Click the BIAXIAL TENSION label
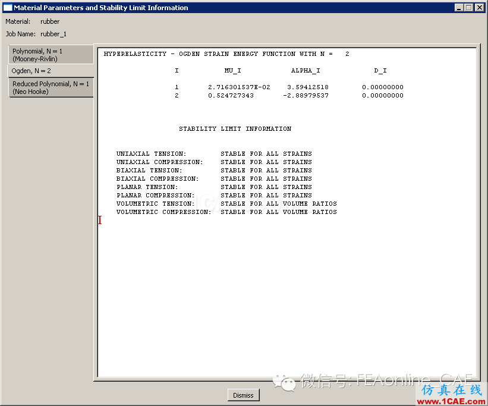This screenshot has width=488, height=406. pyautogui.click(x=149, y=171)
